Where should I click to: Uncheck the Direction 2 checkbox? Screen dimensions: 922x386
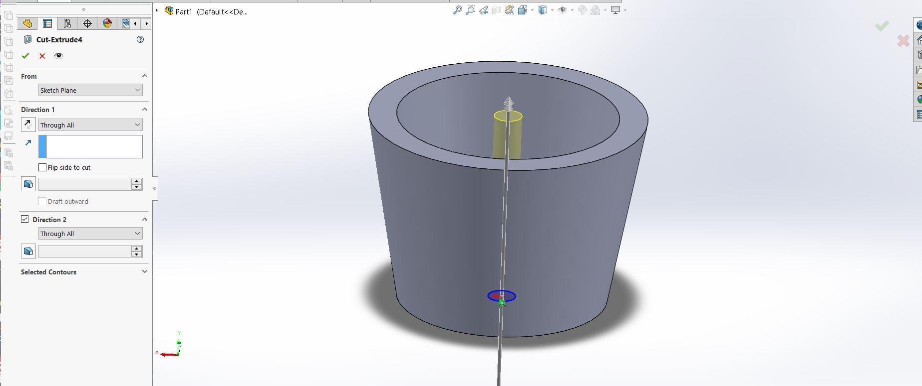pos(24,219)
